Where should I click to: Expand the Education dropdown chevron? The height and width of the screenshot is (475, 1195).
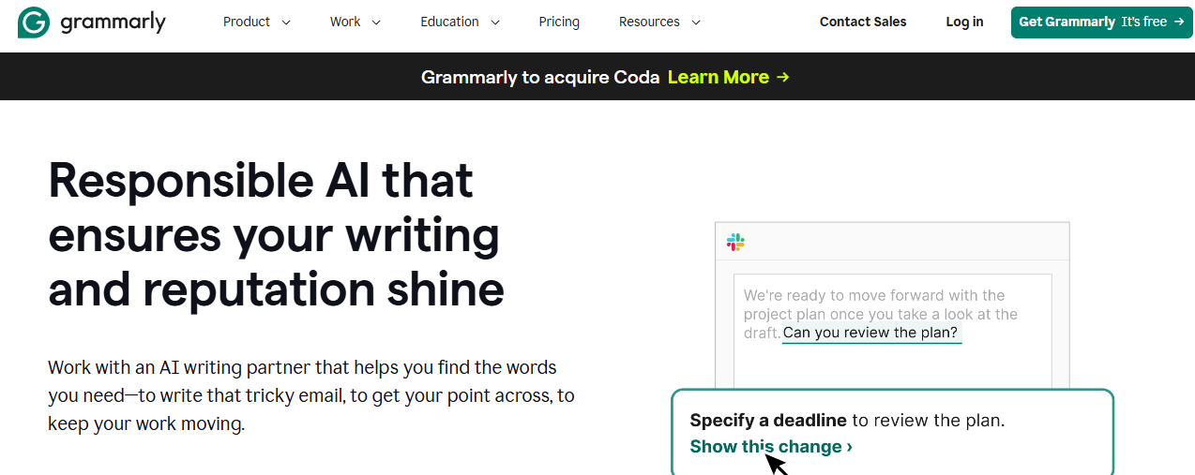[x=495, y=22]
